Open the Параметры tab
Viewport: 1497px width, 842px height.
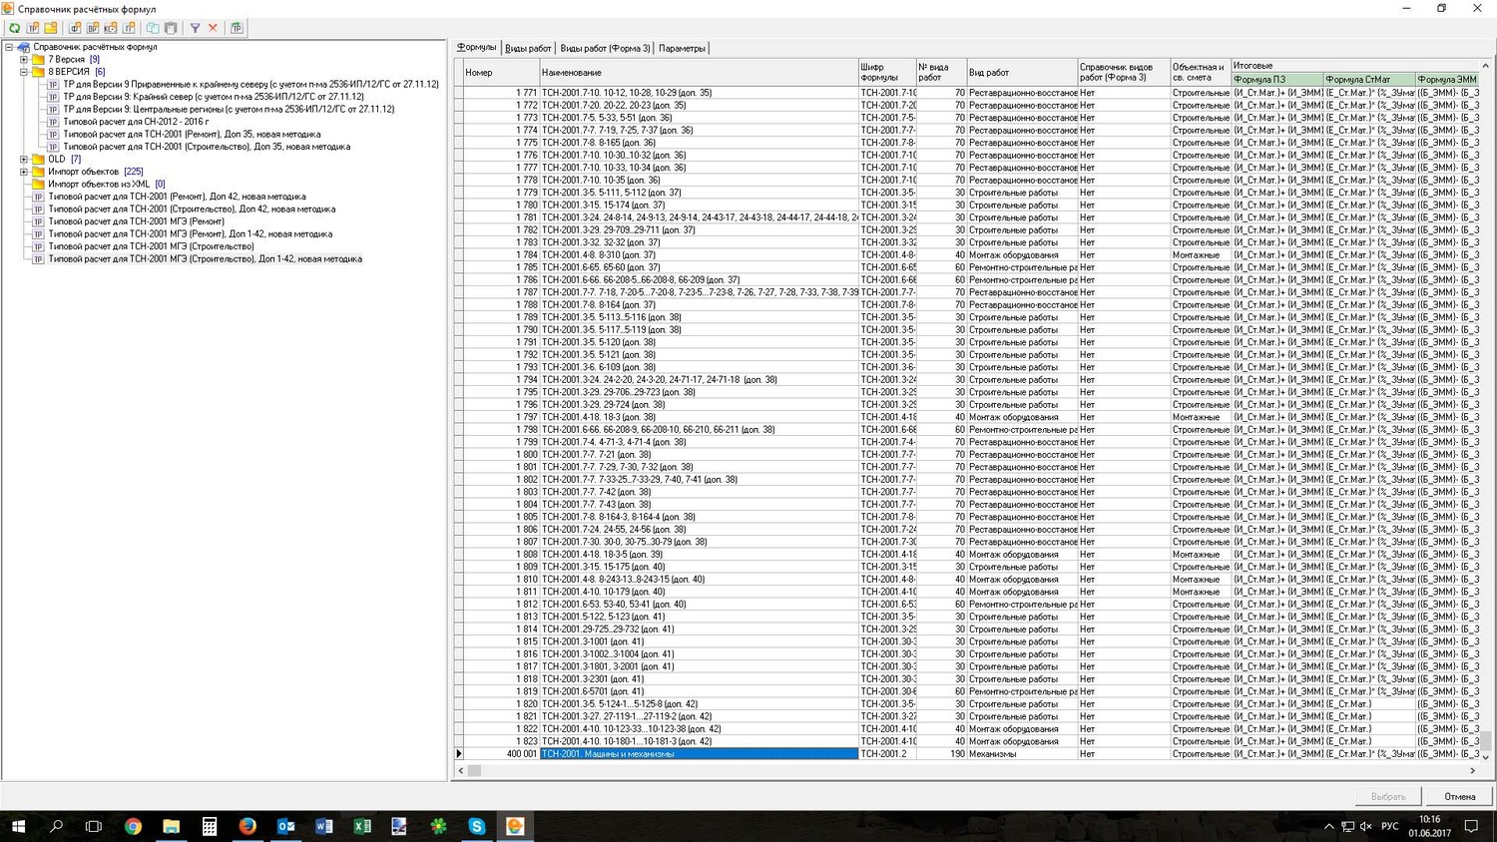coord(682,48)
